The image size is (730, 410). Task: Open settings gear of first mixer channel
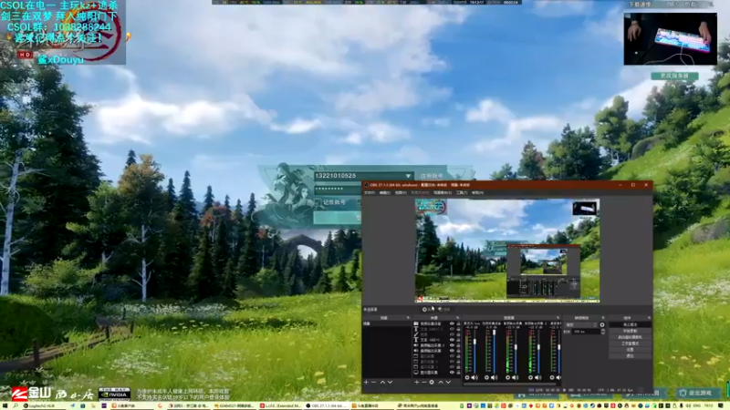pos(467,377)
